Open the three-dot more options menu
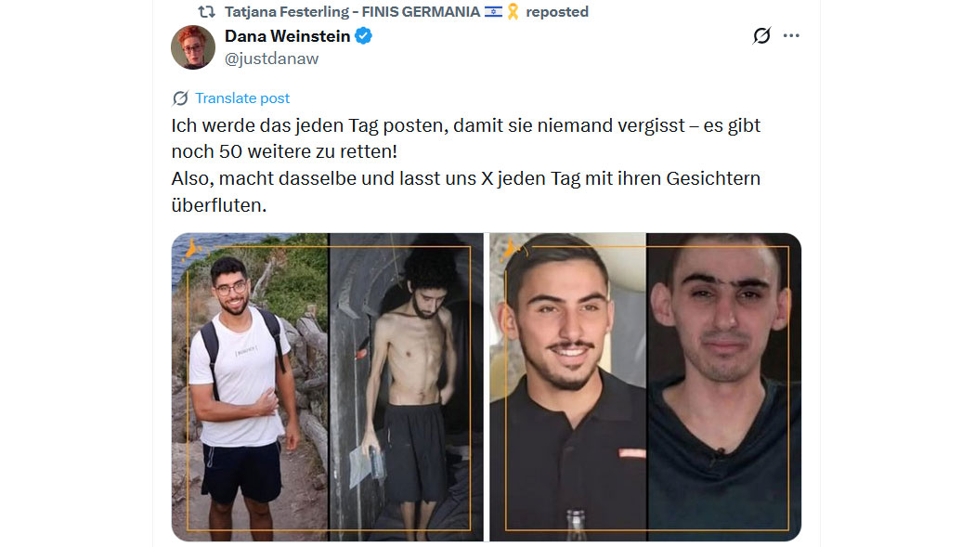The height and width of the screenshot is (547, 975). point(791,36)
